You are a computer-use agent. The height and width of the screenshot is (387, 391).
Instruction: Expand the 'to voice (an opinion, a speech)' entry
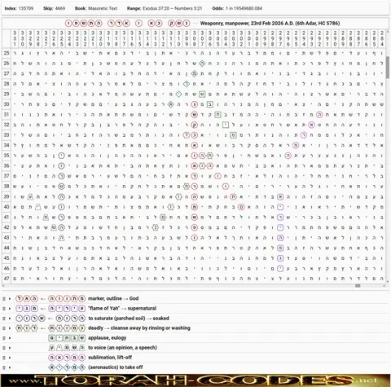pyautogui.click(x=10, y=348)
